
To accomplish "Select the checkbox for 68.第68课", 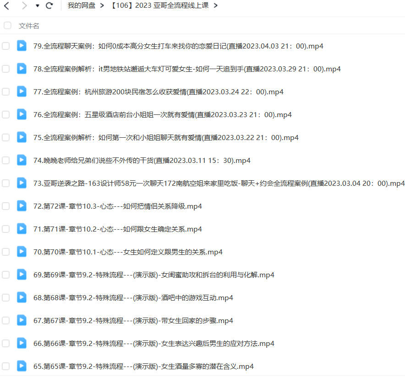I will [x=5, y=297].
